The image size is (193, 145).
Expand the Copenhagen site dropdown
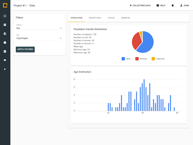click(39, 38)
